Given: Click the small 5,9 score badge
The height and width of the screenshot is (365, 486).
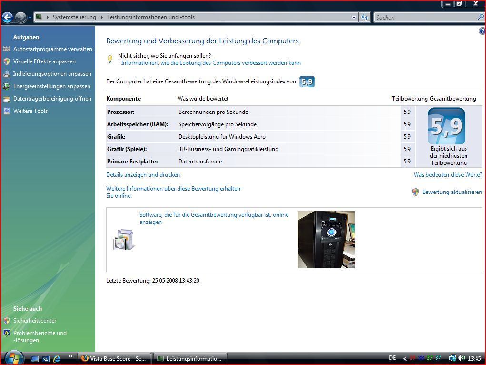Looking at the screenshot, I should (307, 81).
